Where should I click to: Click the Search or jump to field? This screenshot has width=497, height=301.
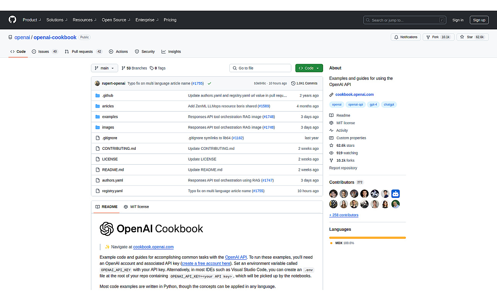click(405, 20)
